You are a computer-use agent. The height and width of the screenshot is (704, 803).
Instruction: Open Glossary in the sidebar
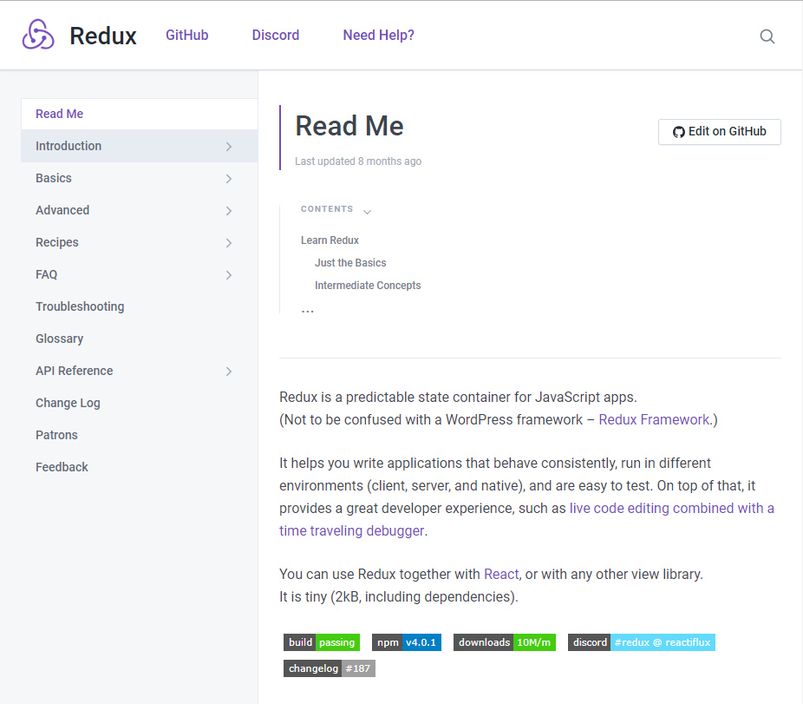click(x=140, y=339)
